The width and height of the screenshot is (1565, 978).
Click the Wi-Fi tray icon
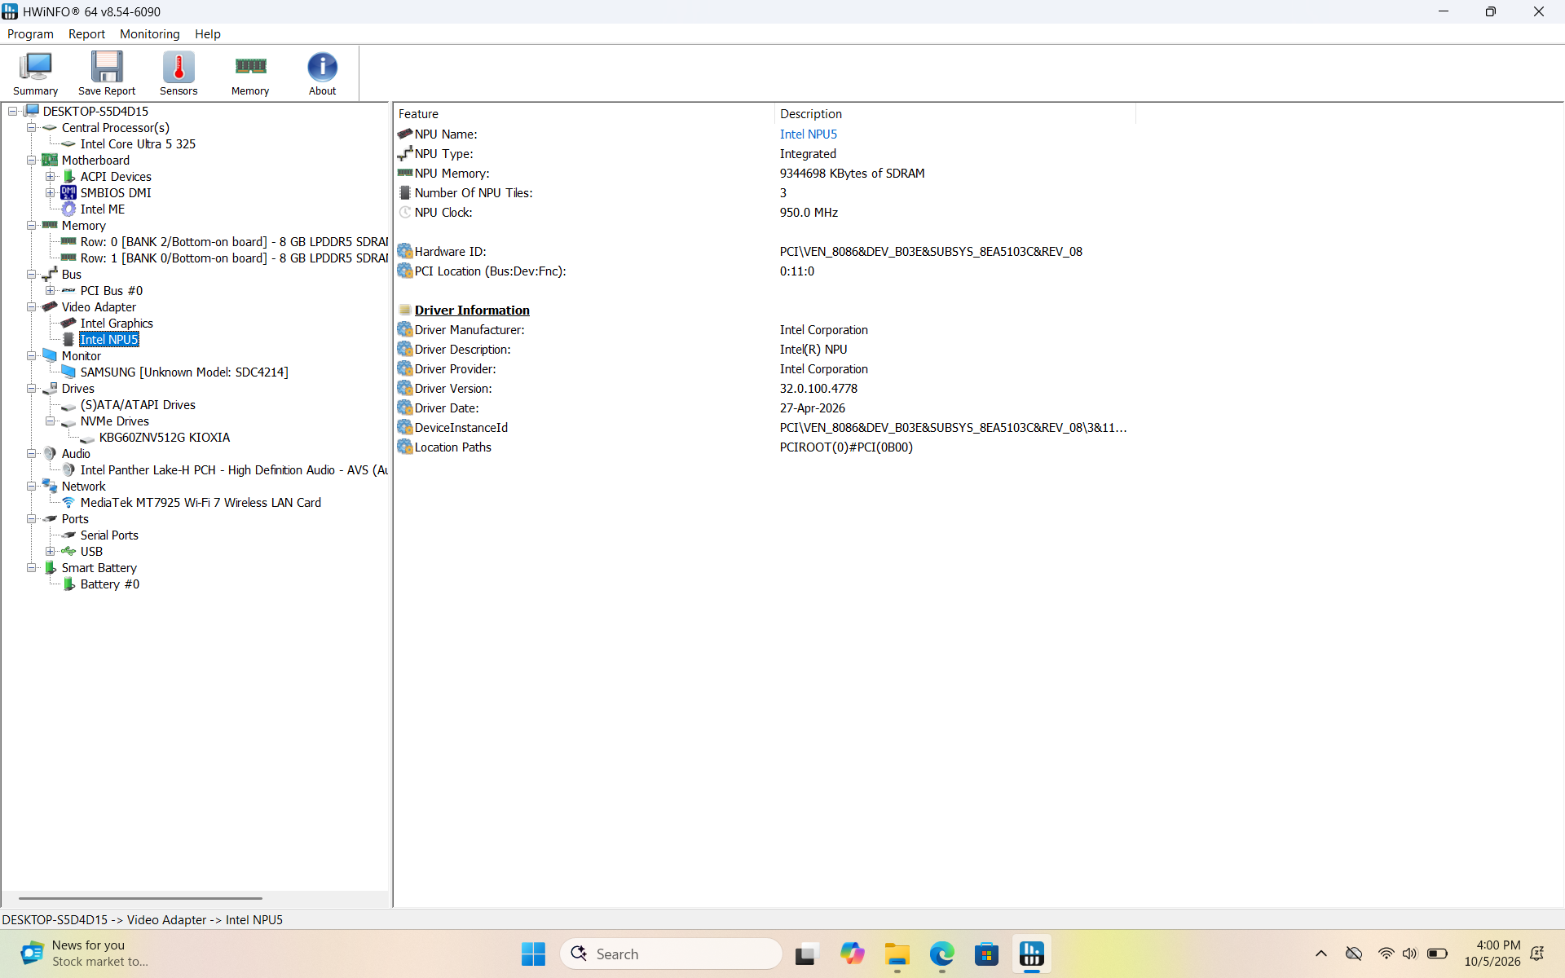click(1386, 954)
